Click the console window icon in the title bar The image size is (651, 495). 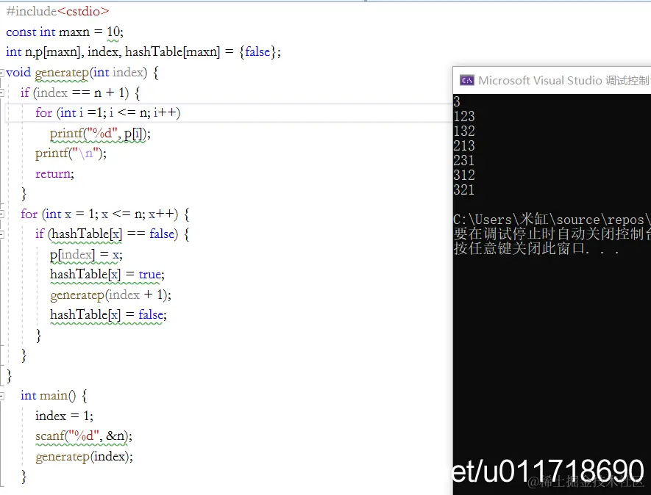click(x=467, y=81)
